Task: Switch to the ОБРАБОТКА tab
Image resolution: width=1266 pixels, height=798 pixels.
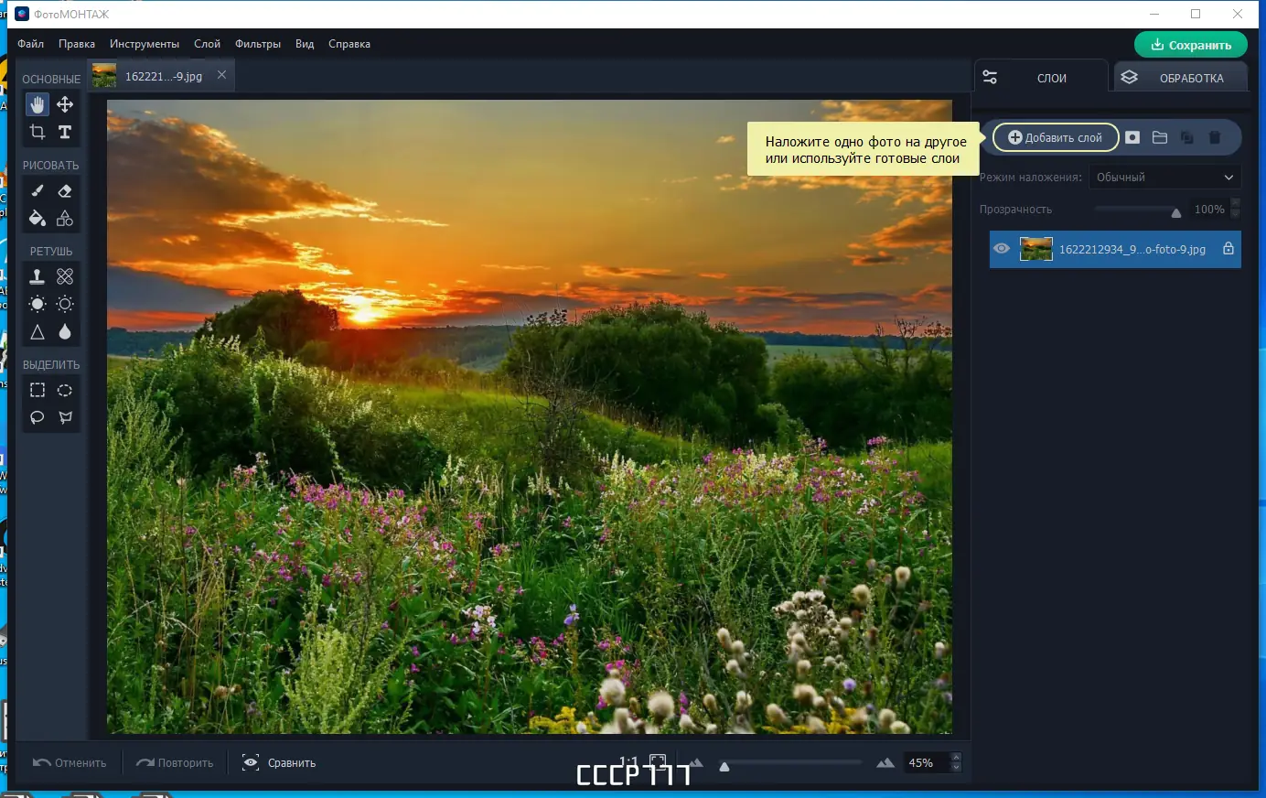Action: pyautogui.click(x=1180, y=77)
